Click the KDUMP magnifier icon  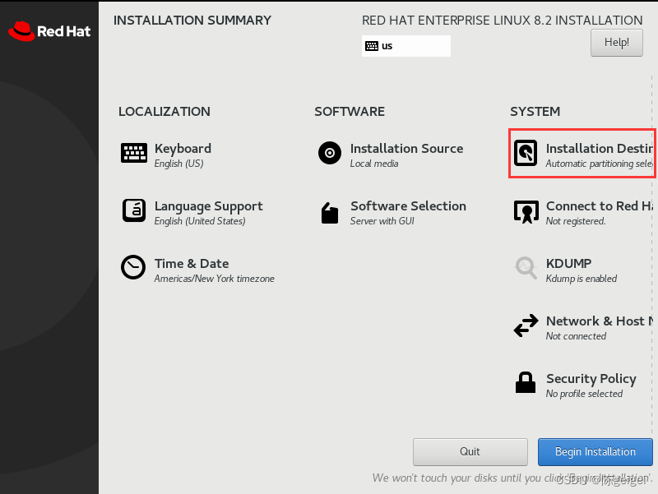click(526, 268)
